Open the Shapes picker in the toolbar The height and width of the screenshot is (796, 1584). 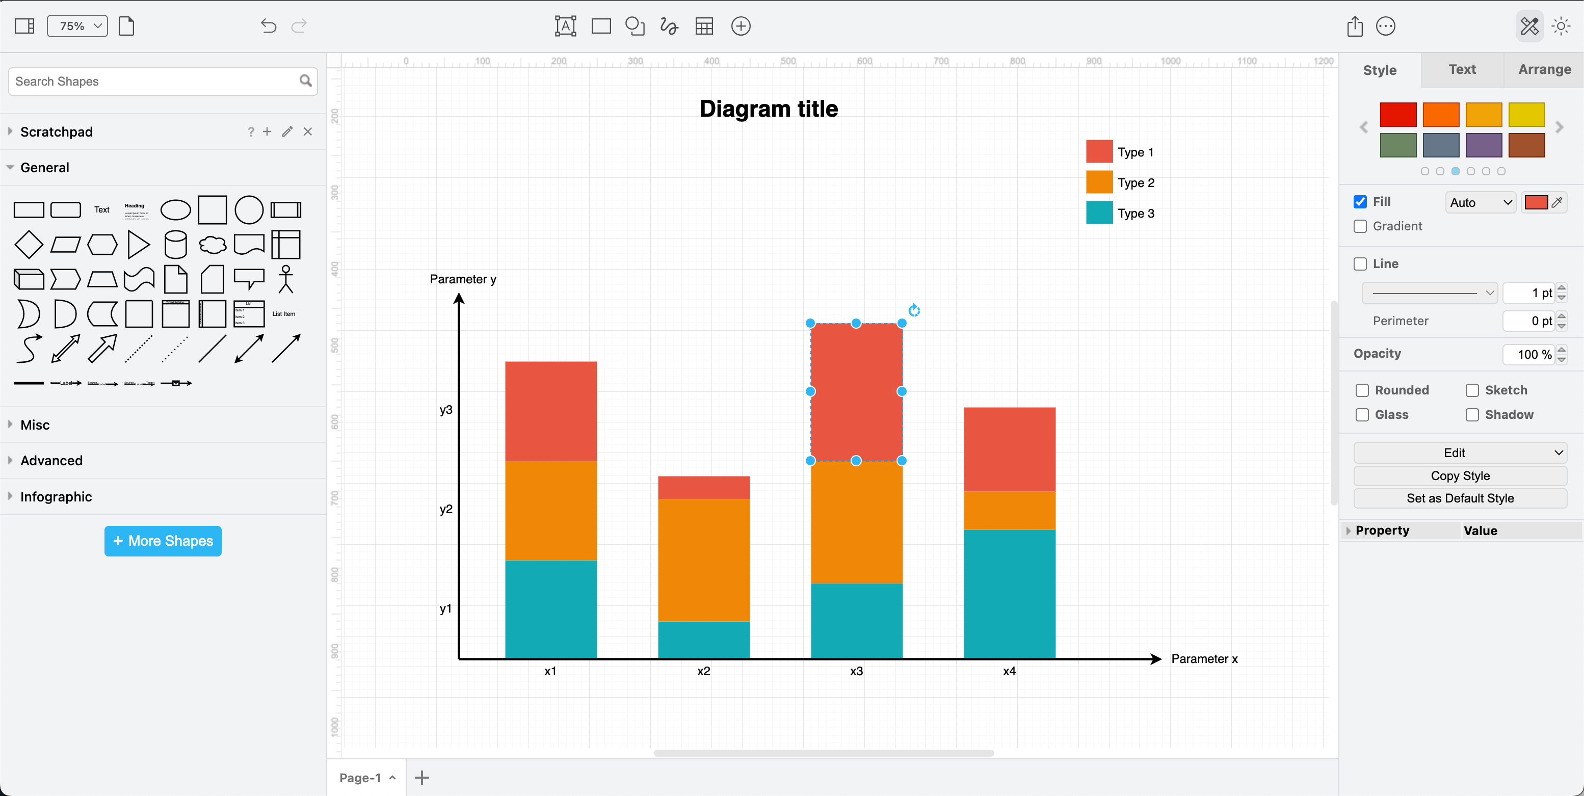click(x=635, y=26)
